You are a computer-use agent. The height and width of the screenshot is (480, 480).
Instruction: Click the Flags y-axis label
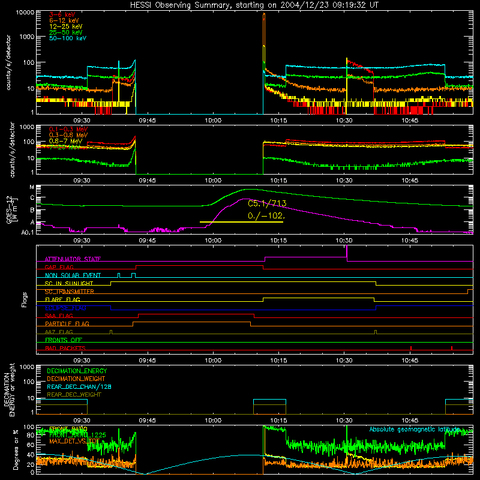point(25,300)
